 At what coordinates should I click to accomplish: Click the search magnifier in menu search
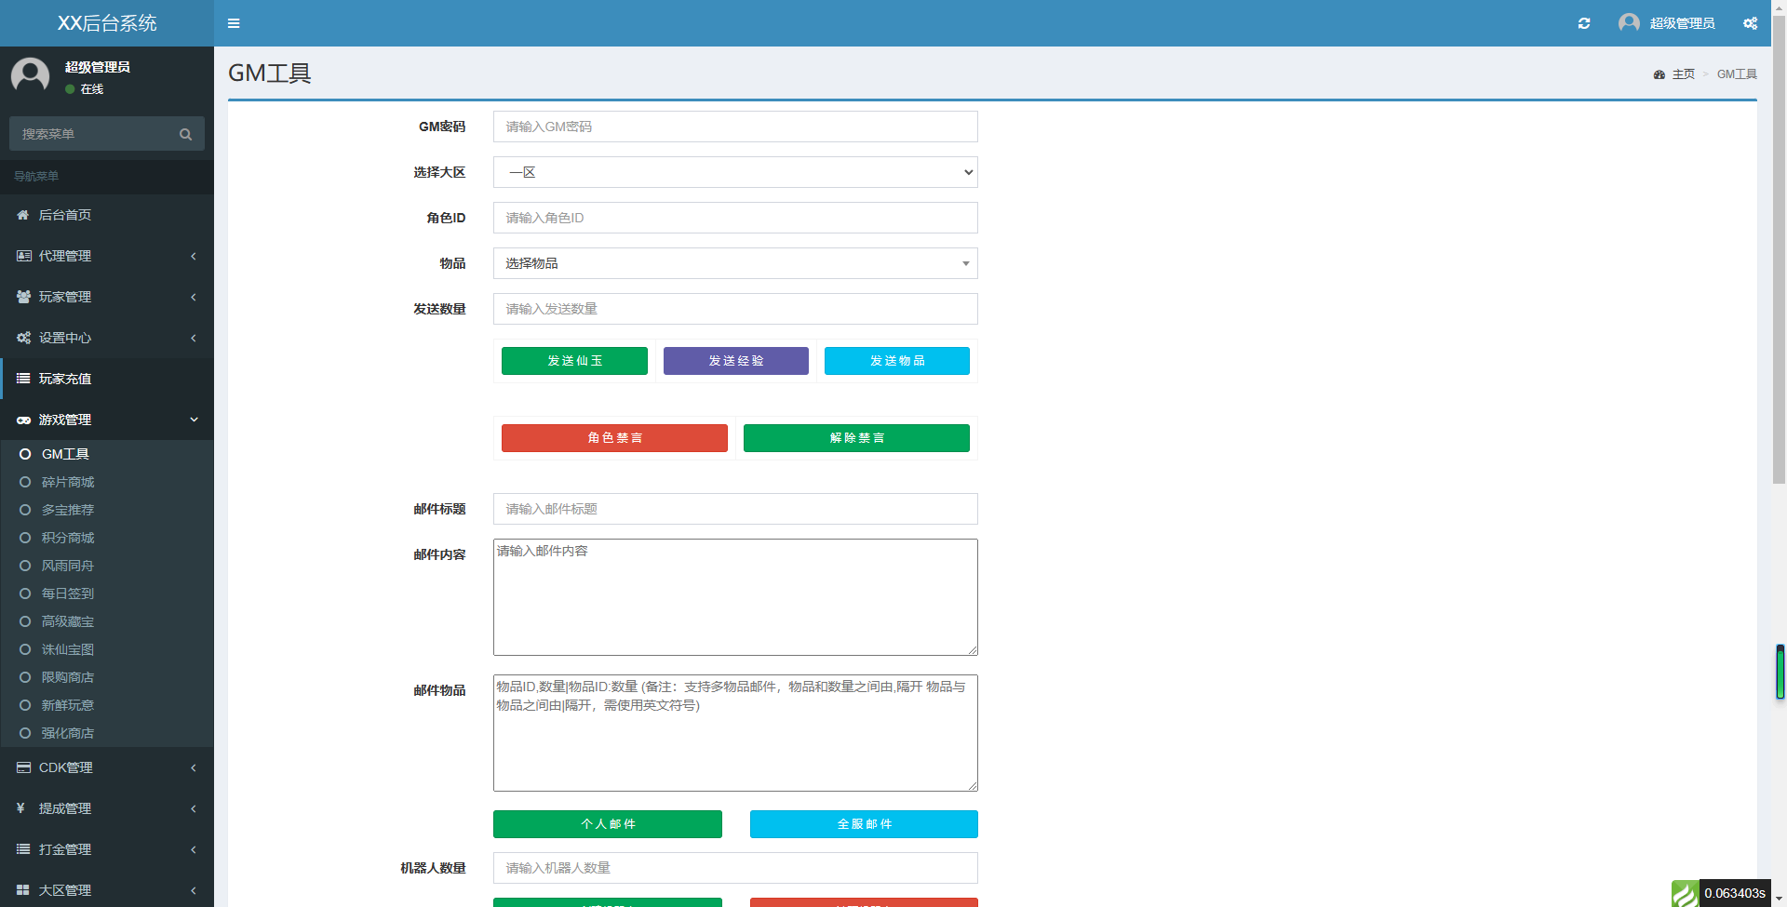pyautogui.click(x=185, y=134)
